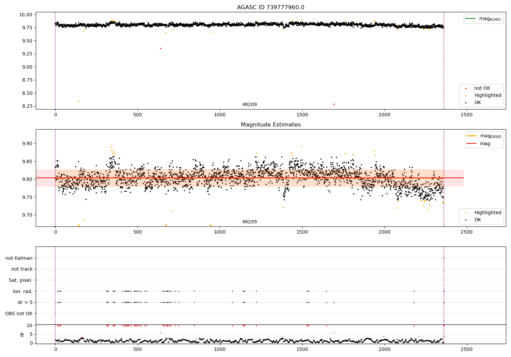Click the Highlighted legend entry in the middle plot
The height and width of the screenshot is (357, 511).
(x=483, y=213)
